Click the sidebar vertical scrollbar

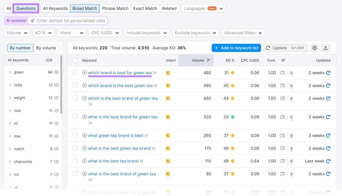61,83
